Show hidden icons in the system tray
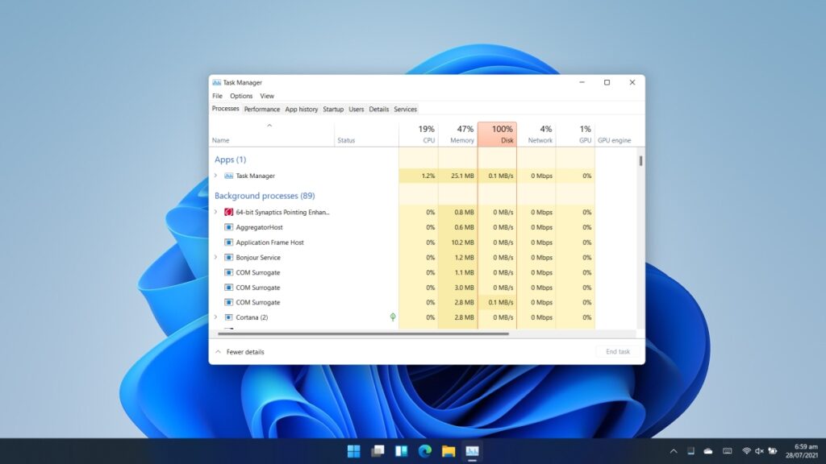The width and height of the screenshot is (826, 464). [674, 451]
